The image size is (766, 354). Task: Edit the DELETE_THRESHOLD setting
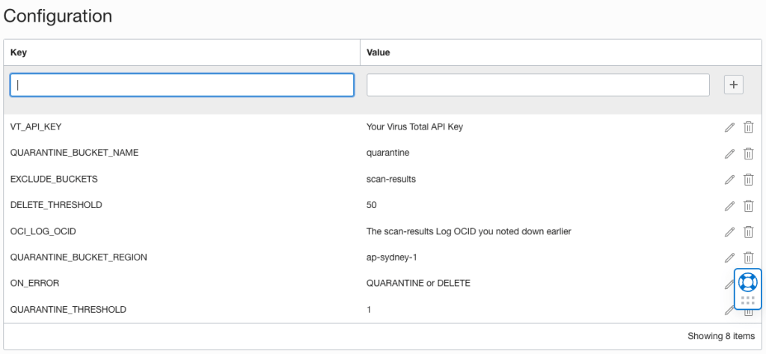pyautogui.click(x=729, y=206)
